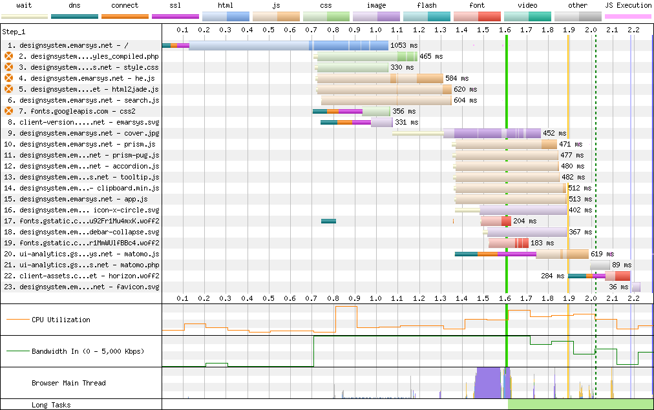Select request 8 emarsys.svg label
654x410 pixels.
pyautogui.click(x=83, y=122)
